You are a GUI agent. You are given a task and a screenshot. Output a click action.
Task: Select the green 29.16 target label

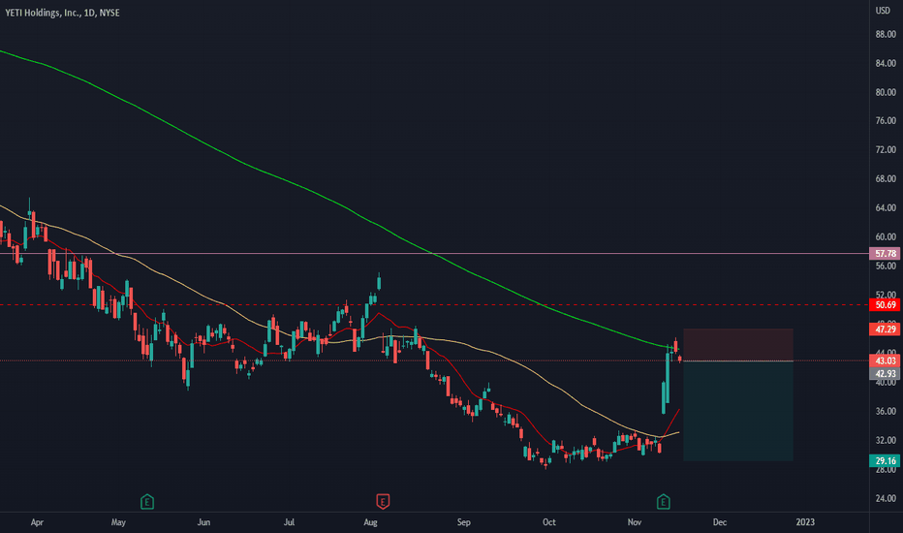tap(885, 461)
